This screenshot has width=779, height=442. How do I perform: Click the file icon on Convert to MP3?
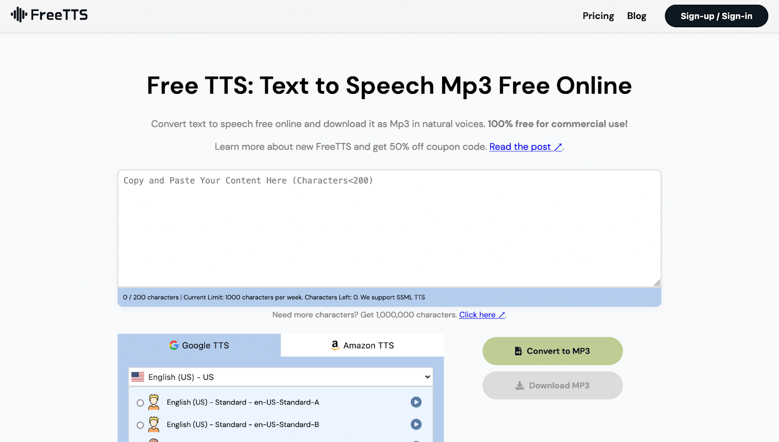(519, 351)
